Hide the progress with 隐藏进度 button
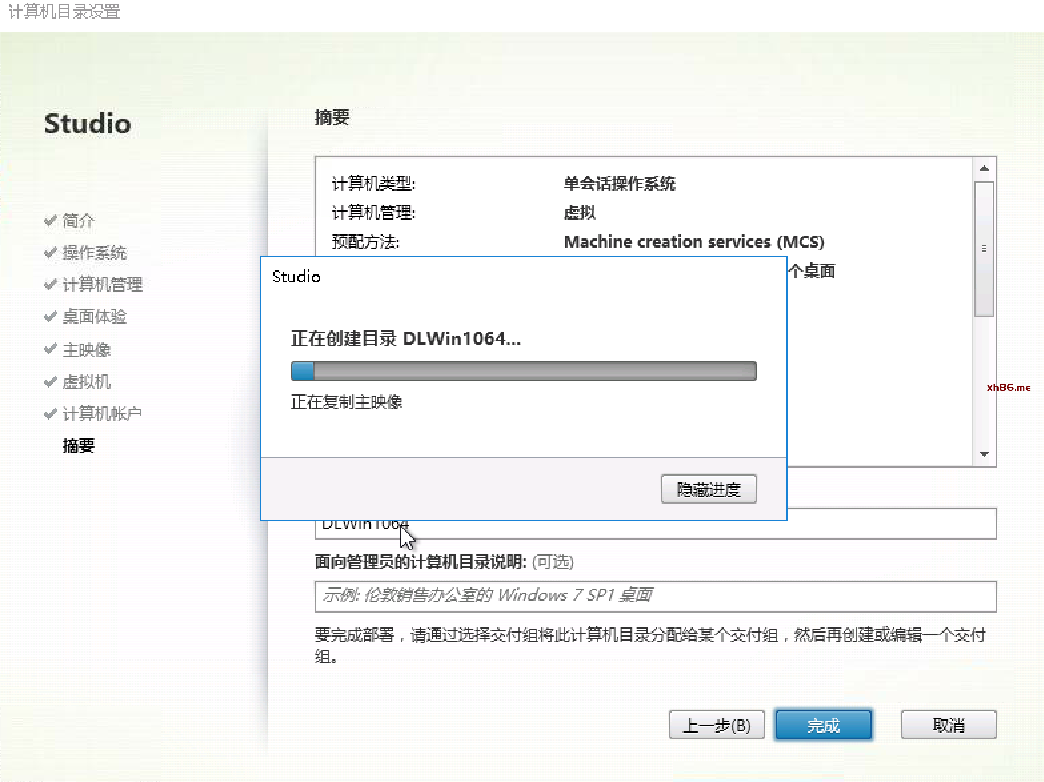This screenshot has width=1044, height=782. [x=709, y=489]
